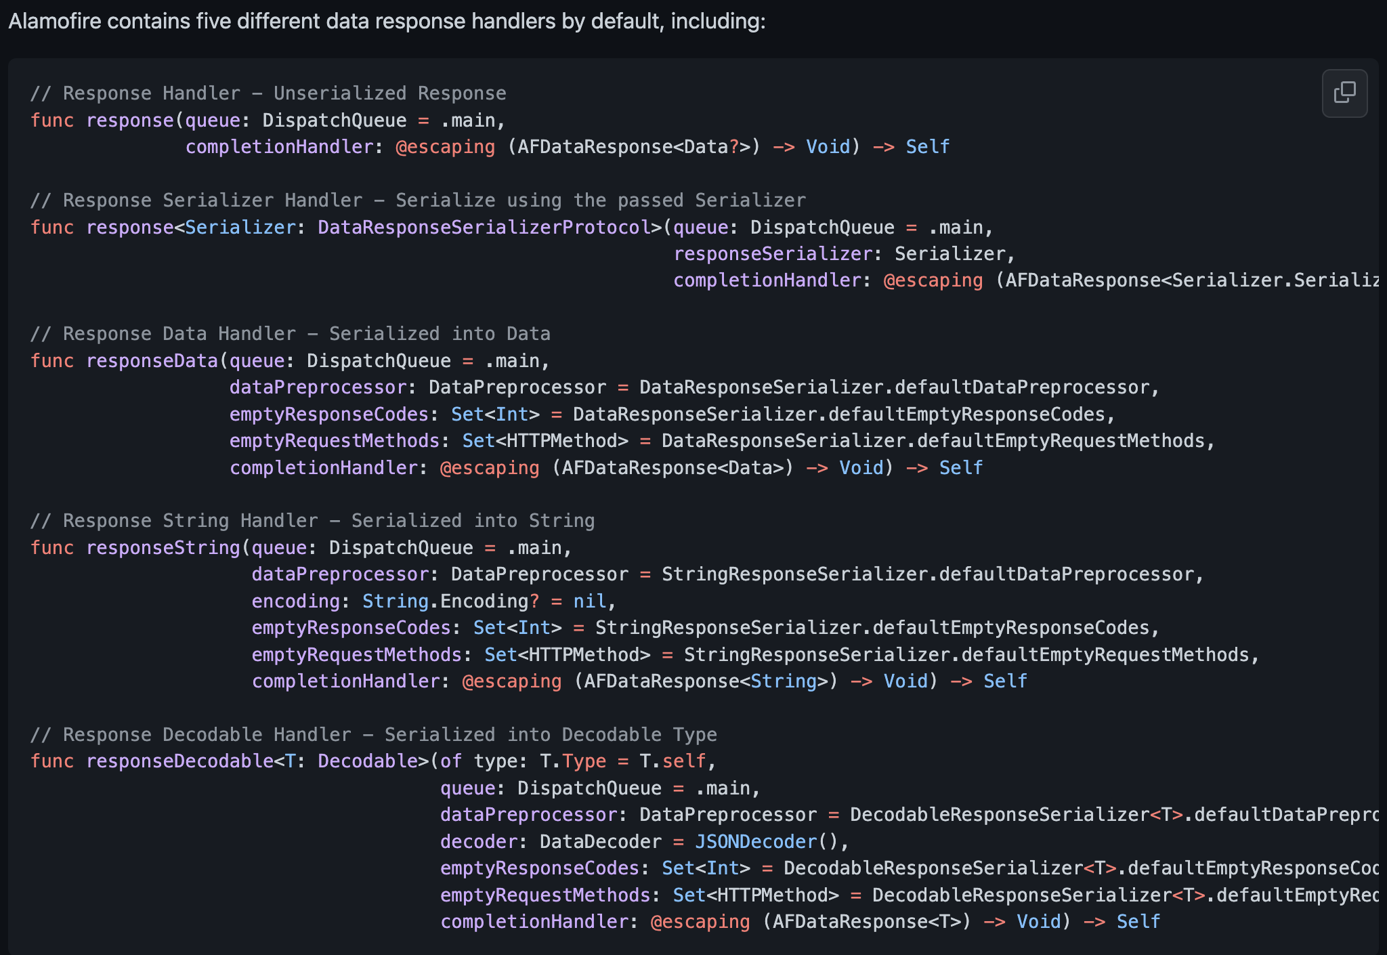This screenshot has height=955, width=1387.
Task: Click the 'Serialized into String' comment
Action: coord(472,521)
